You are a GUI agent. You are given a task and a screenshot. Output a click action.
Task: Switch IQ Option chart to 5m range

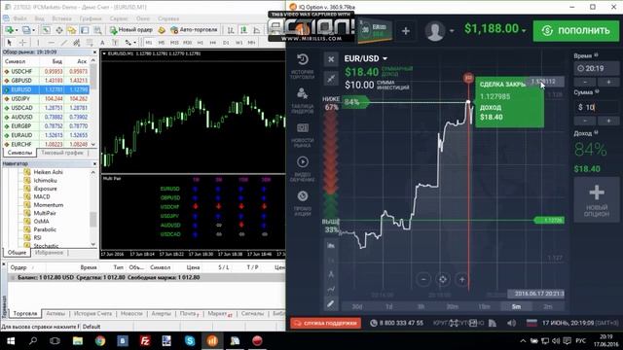pyautogui.click(x=516, y=307)
